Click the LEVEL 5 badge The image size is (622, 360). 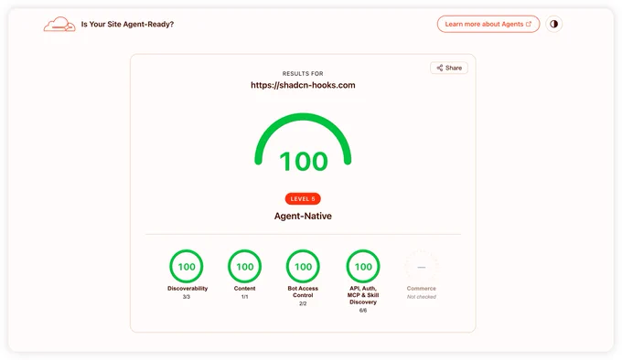coord(303,199)
